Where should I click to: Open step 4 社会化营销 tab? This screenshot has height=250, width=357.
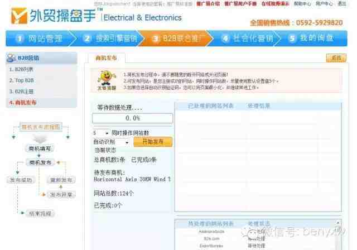pyautogui.click(x=247, y=39)
